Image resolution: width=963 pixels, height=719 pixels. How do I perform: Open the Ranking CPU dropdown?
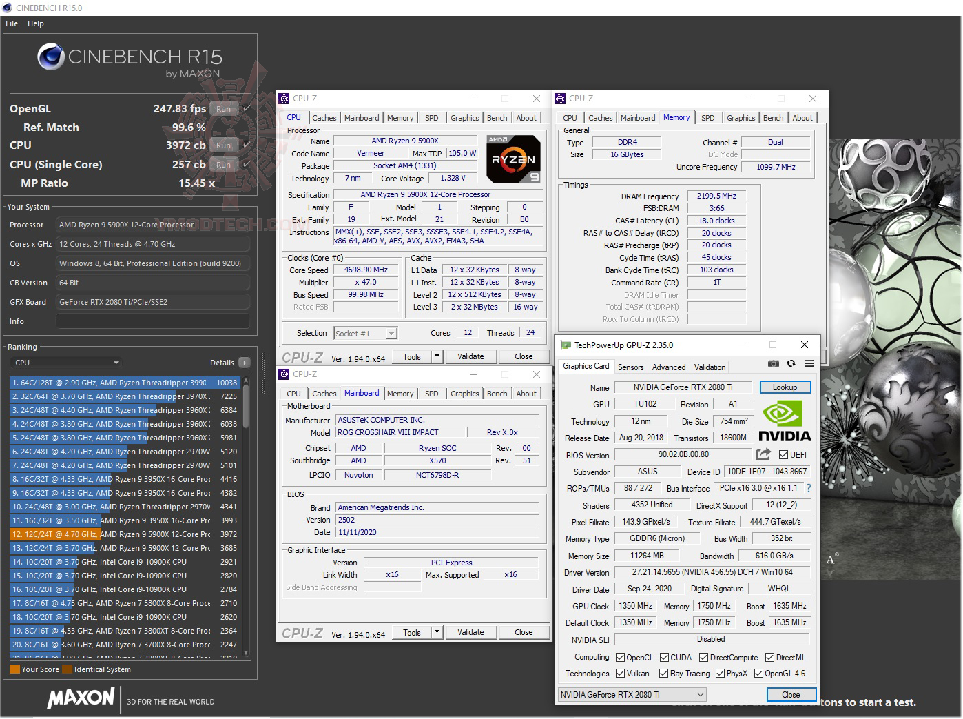tap(67, 363)
